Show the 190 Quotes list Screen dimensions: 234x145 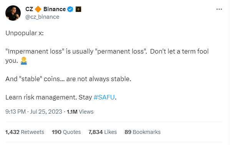(66, 132)
